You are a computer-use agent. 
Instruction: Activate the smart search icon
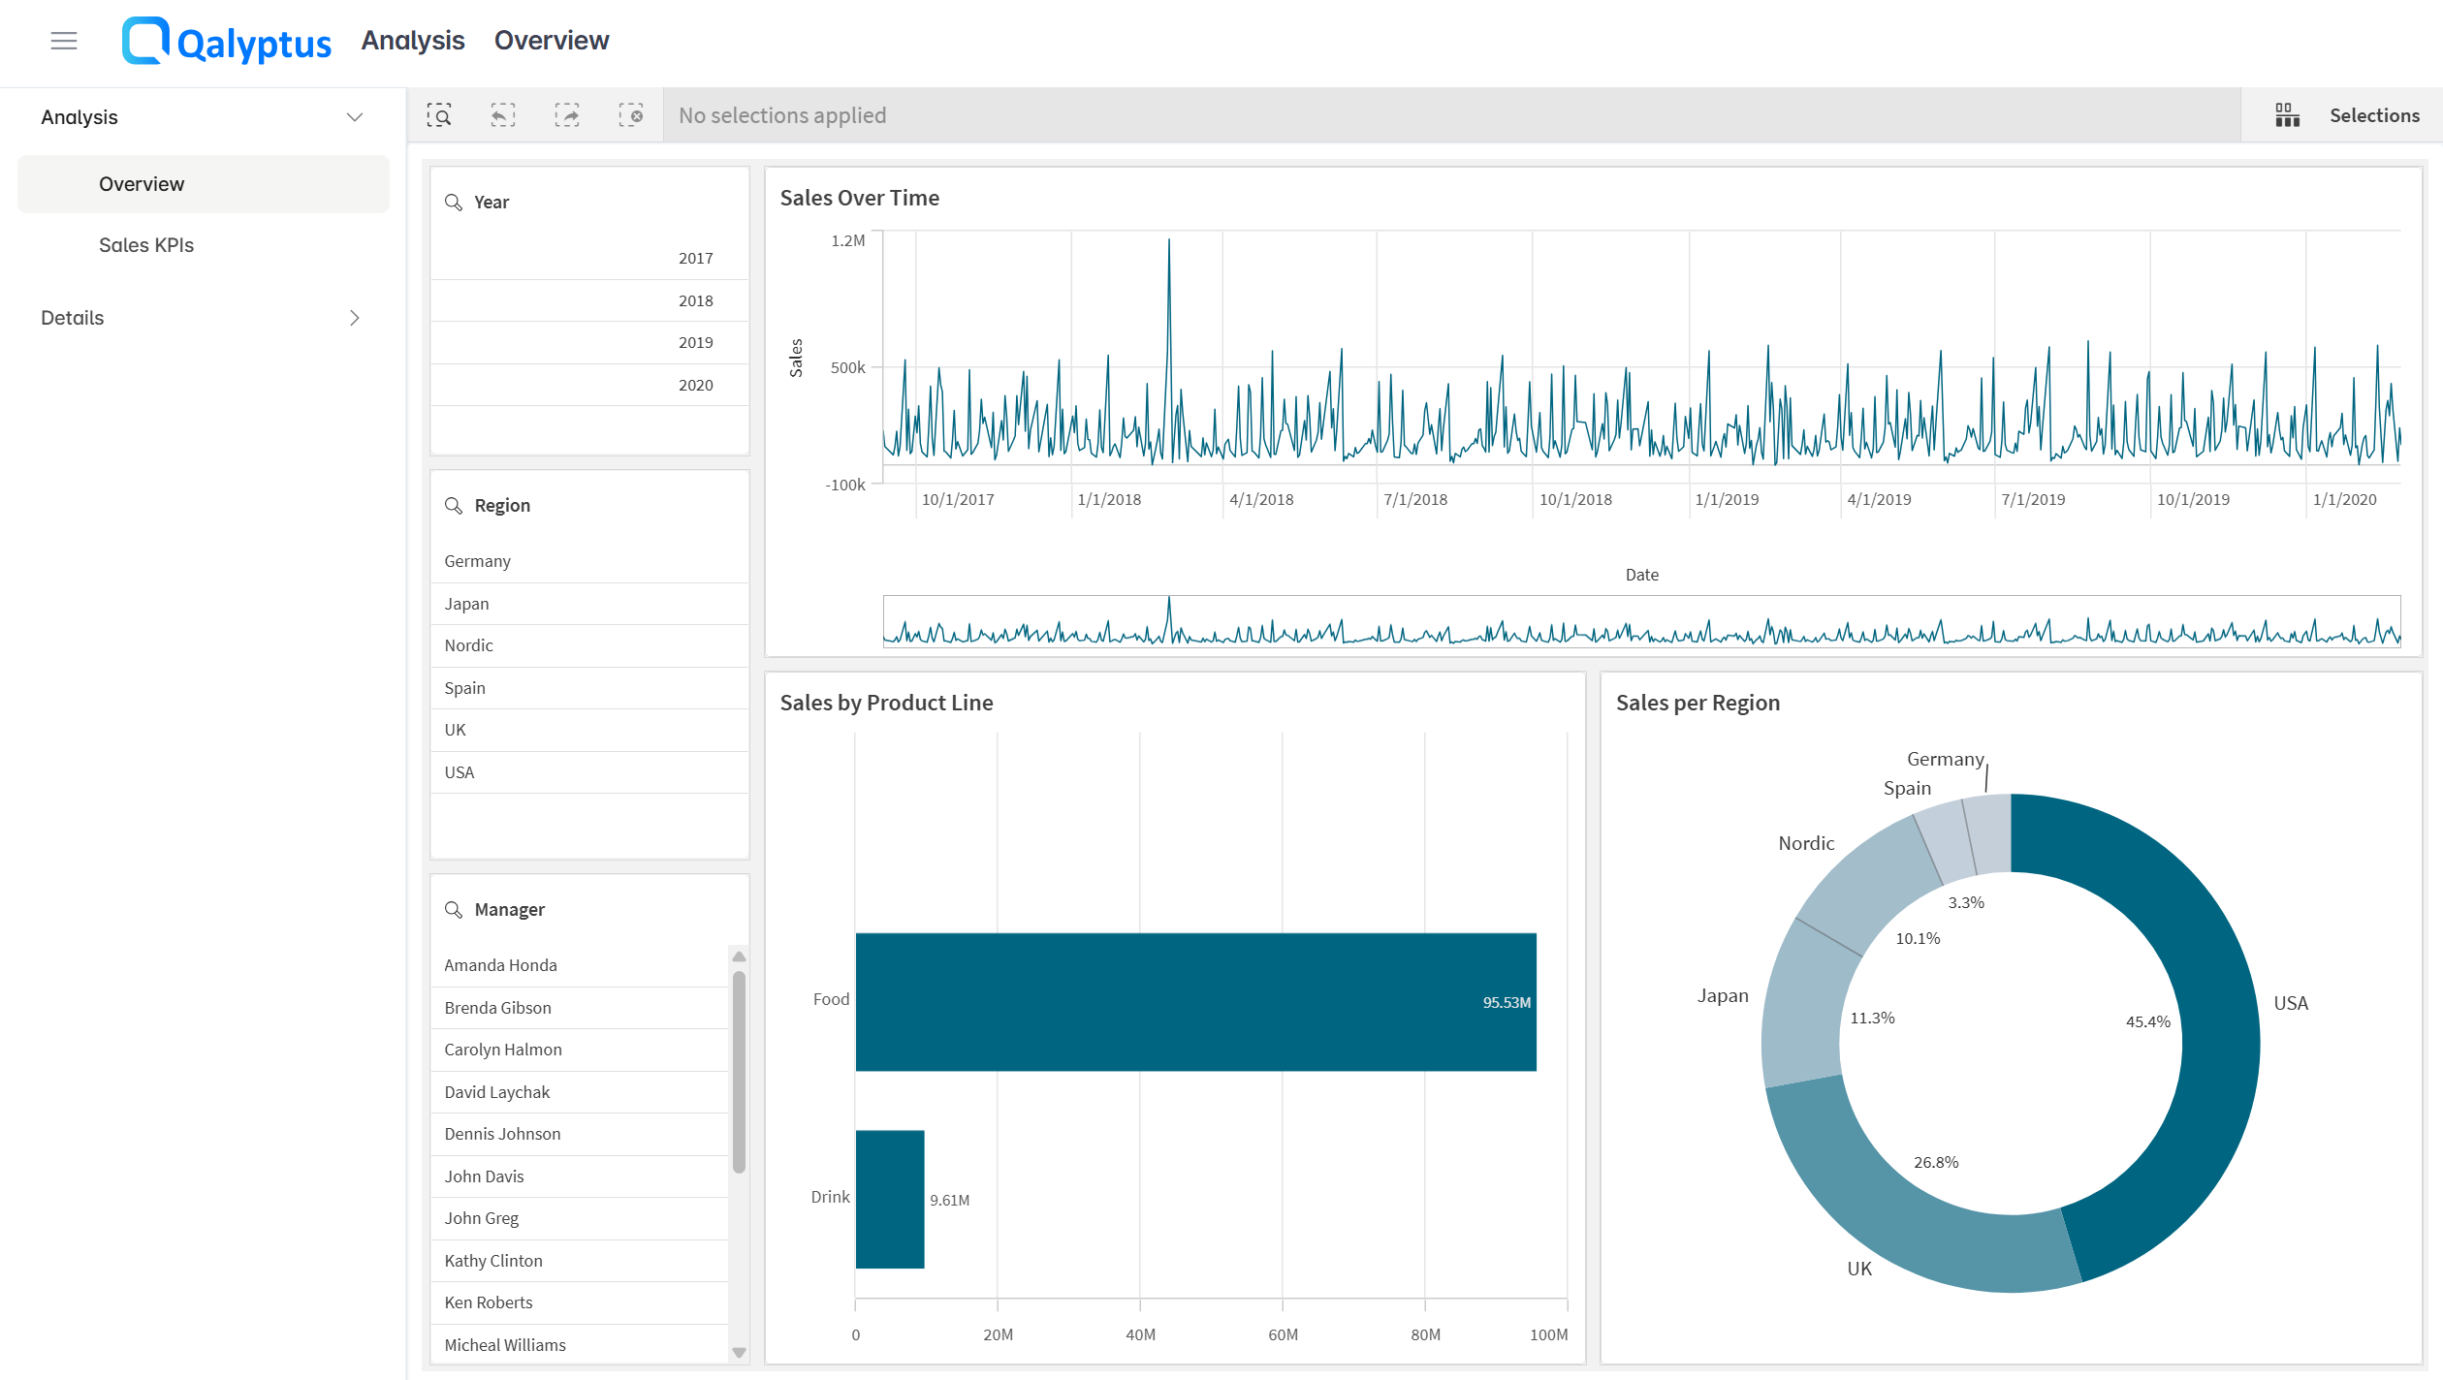pyautogui.click(x=439, y=115)
